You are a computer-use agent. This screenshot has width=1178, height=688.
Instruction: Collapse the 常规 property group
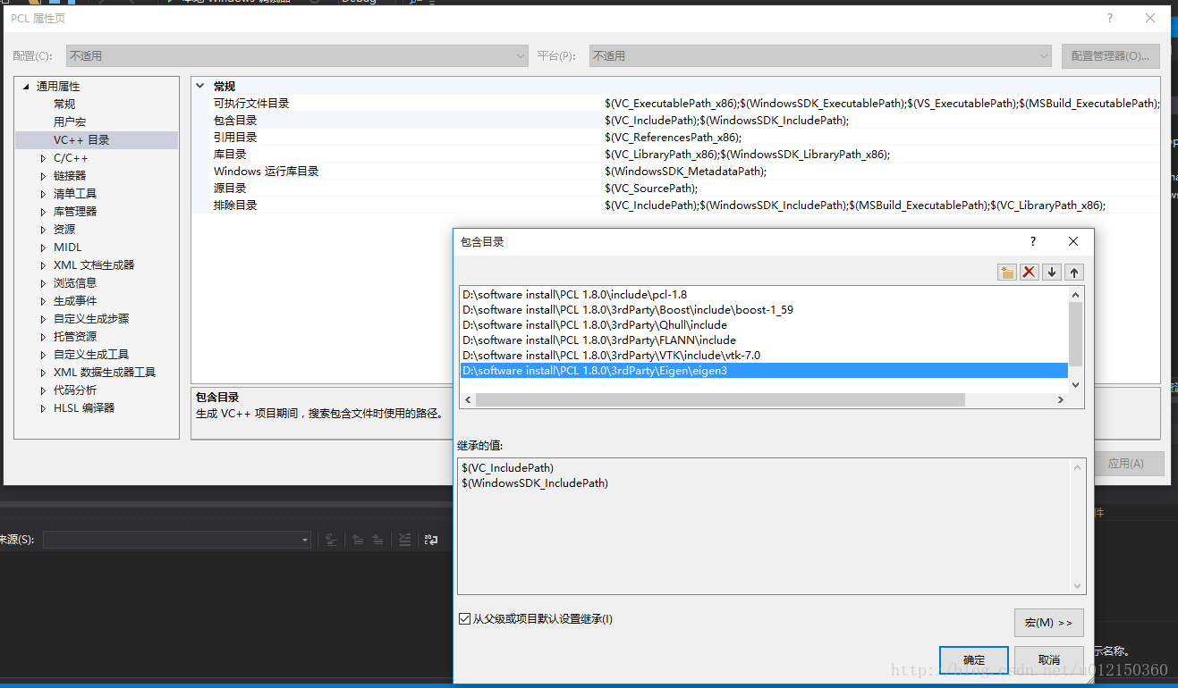[200, 87]
